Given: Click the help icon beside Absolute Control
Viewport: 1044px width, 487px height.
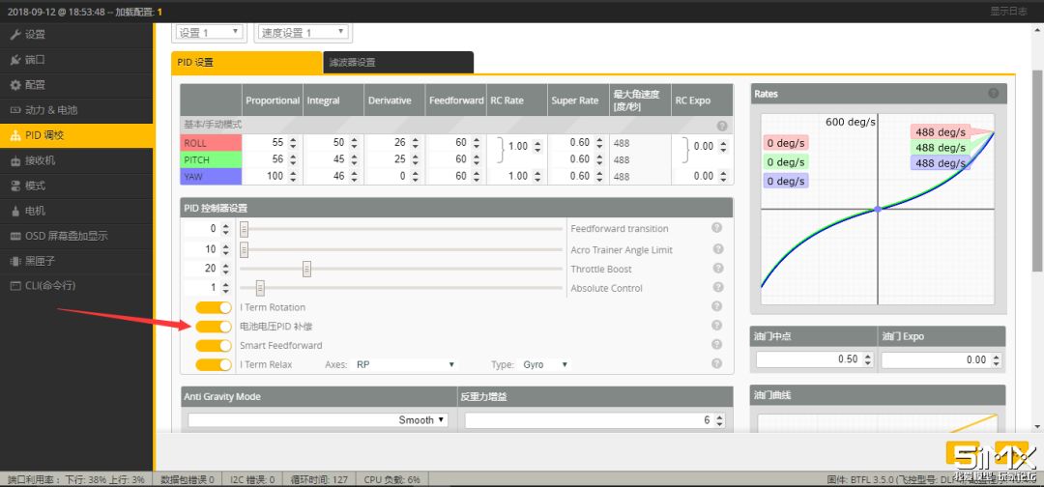Looking at the screenshot, I should 717,288.
